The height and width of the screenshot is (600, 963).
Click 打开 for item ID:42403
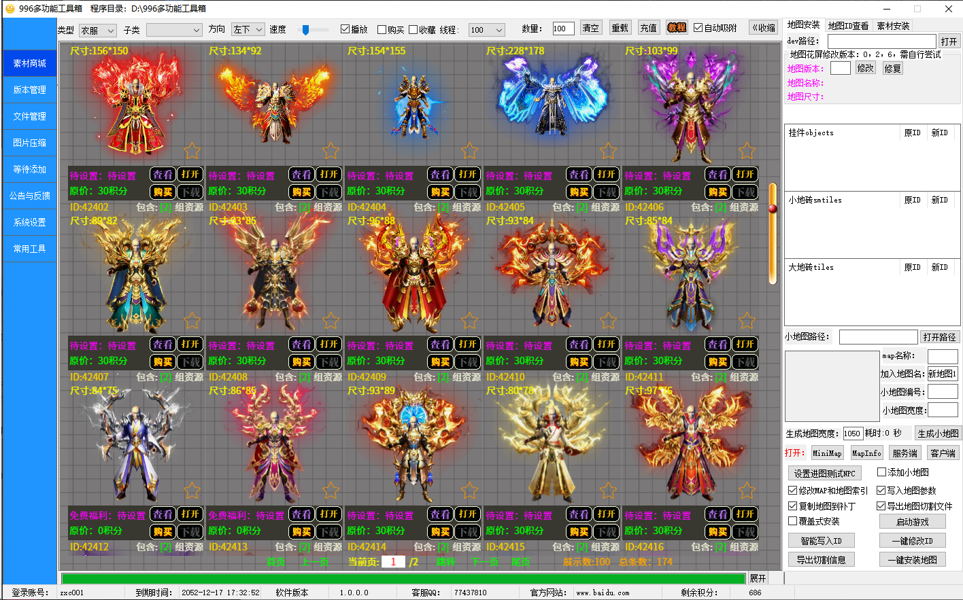point(329,175)
